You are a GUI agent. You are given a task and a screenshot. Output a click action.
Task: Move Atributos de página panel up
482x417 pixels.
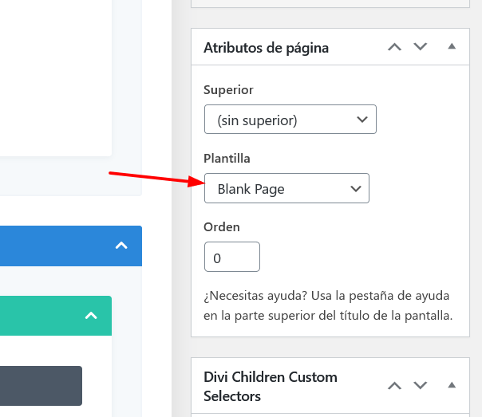click(395, 47)
